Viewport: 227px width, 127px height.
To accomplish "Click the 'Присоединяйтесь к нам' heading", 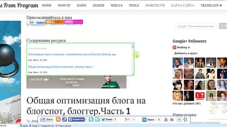I will pos(49,18).
